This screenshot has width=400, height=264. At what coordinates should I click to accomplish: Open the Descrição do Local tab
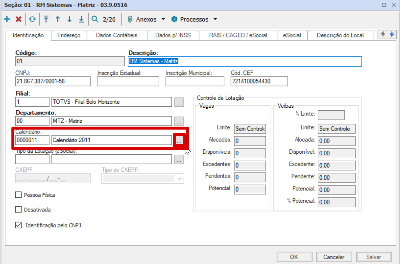340,35
